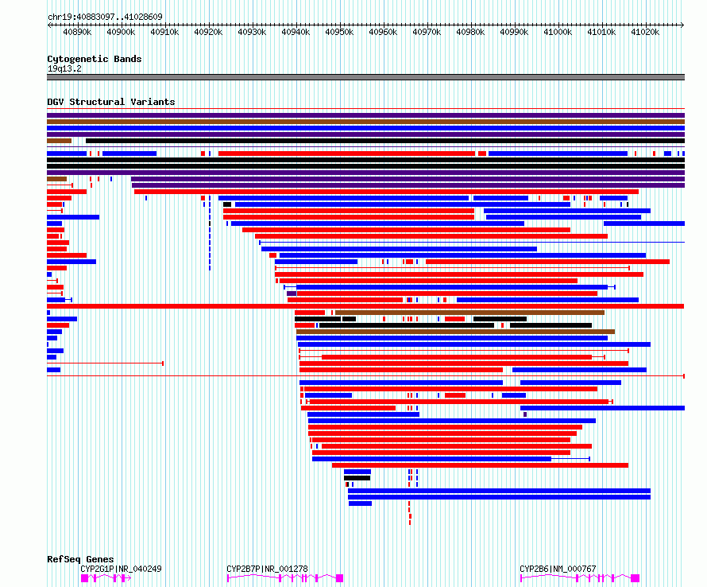Click the 40990k ruler tick label
707x587 pixels.
click(515, 32)
